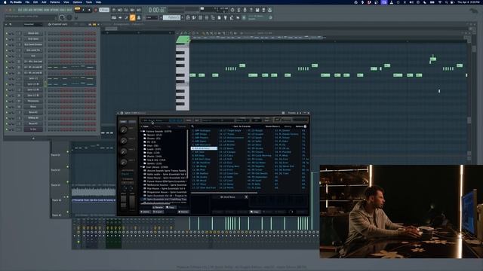483x271 pixels.
Task: Click the Play button in the transport
Action: (84, 10)
